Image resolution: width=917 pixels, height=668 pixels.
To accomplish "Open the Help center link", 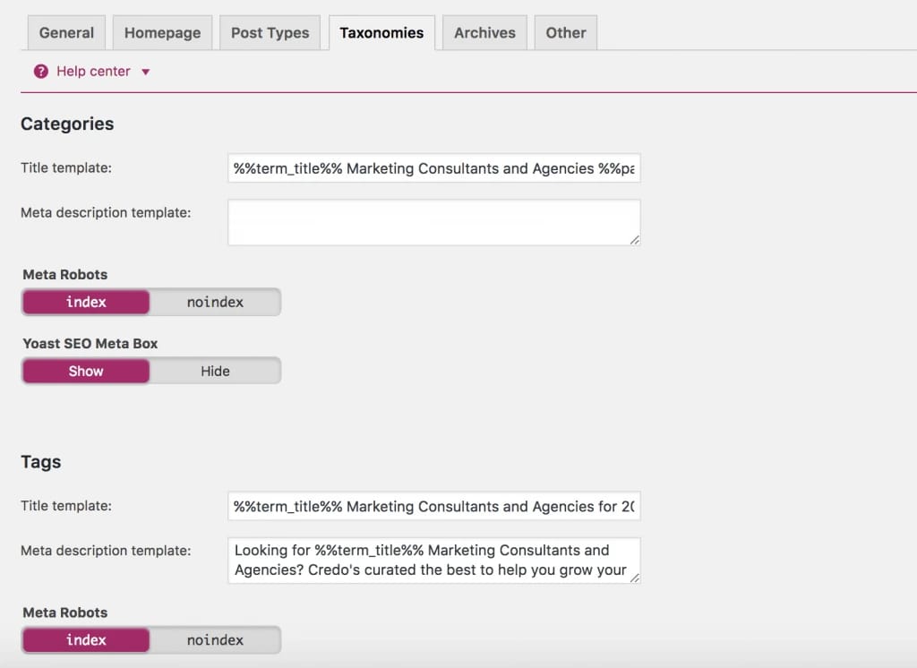I will pyautogui.click(x=93, y=72).
